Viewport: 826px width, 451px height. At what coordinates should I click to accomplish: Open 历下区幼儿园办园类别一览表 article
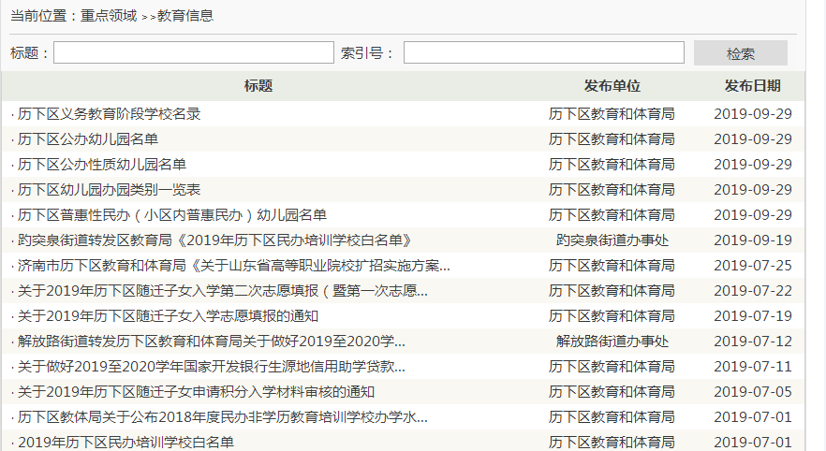click(x=109, y=189)
